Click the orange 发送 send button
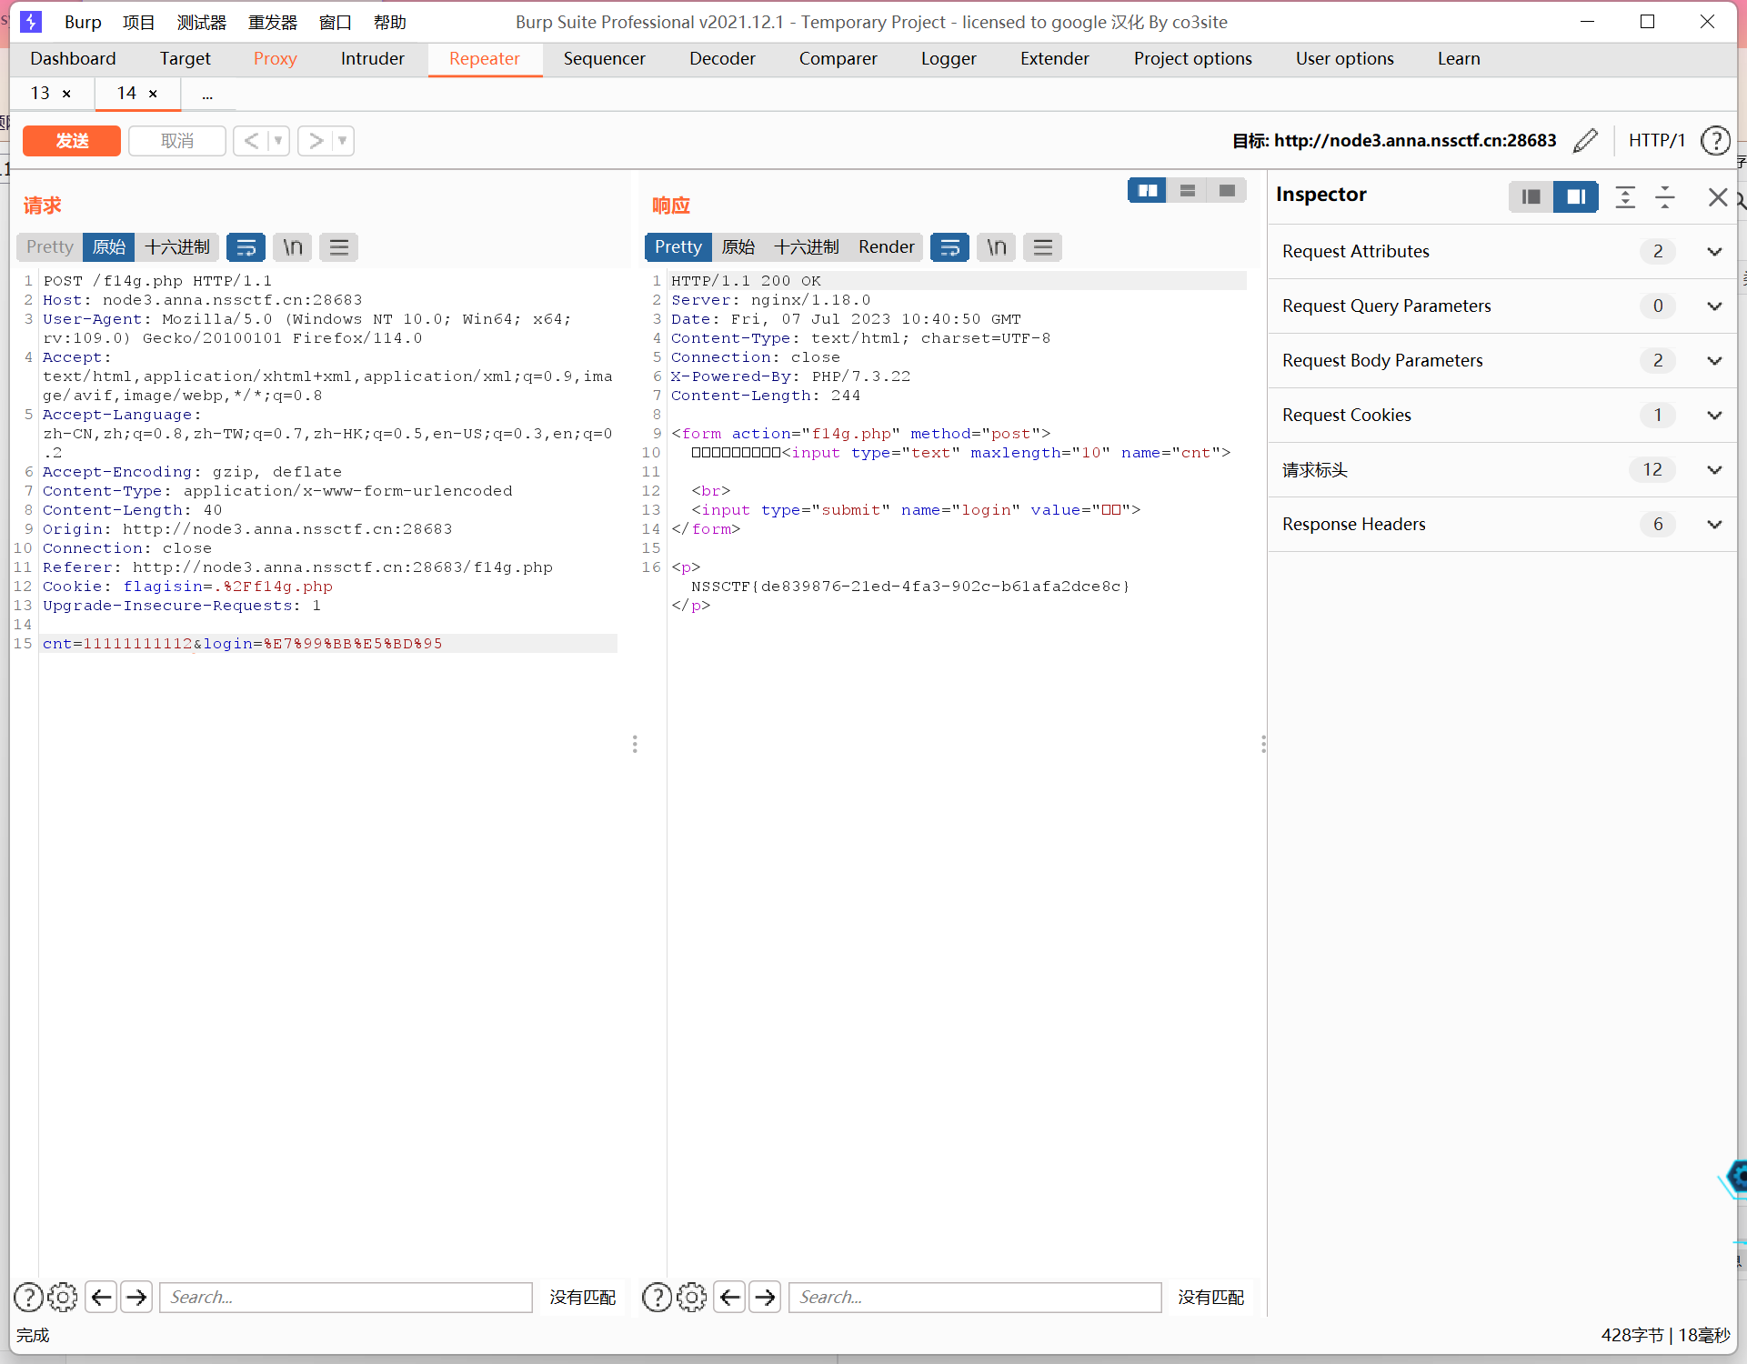1747x1364 pixels. (x=72, y=141)
